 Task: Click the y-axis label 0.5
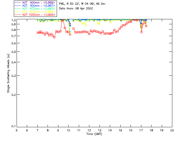14,52
